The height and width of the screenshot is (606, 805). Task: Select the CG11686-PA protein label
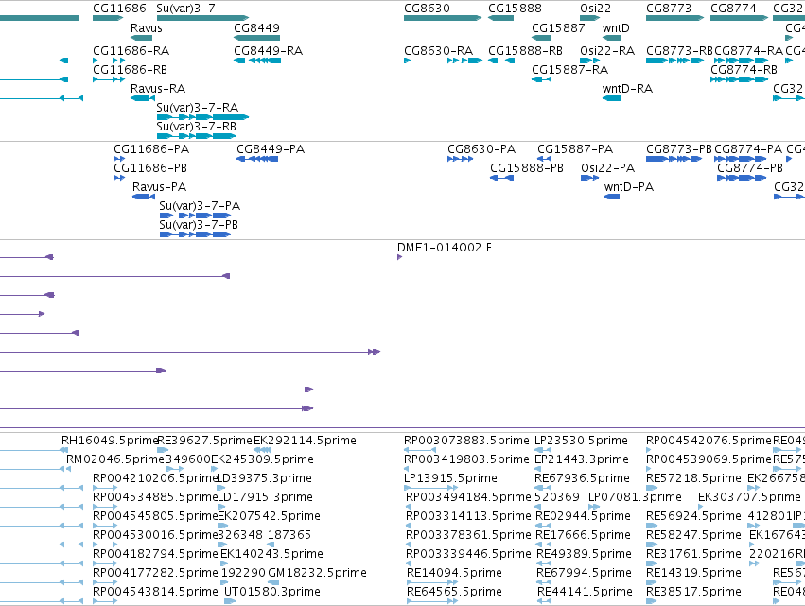pos(151,149)
